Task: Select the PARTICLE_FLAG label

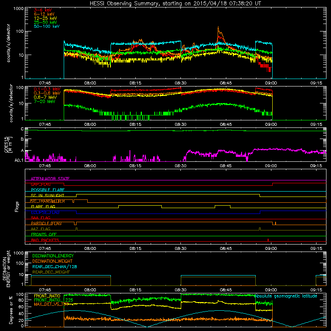Action: [46, 223]
